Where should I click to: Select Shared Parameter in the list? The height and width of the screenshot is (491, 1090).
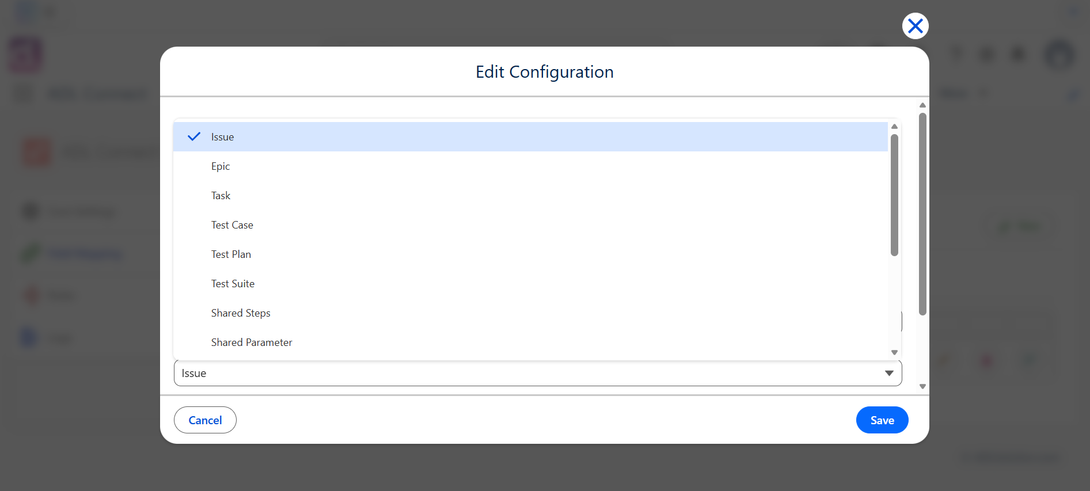(x=530, y=342)
